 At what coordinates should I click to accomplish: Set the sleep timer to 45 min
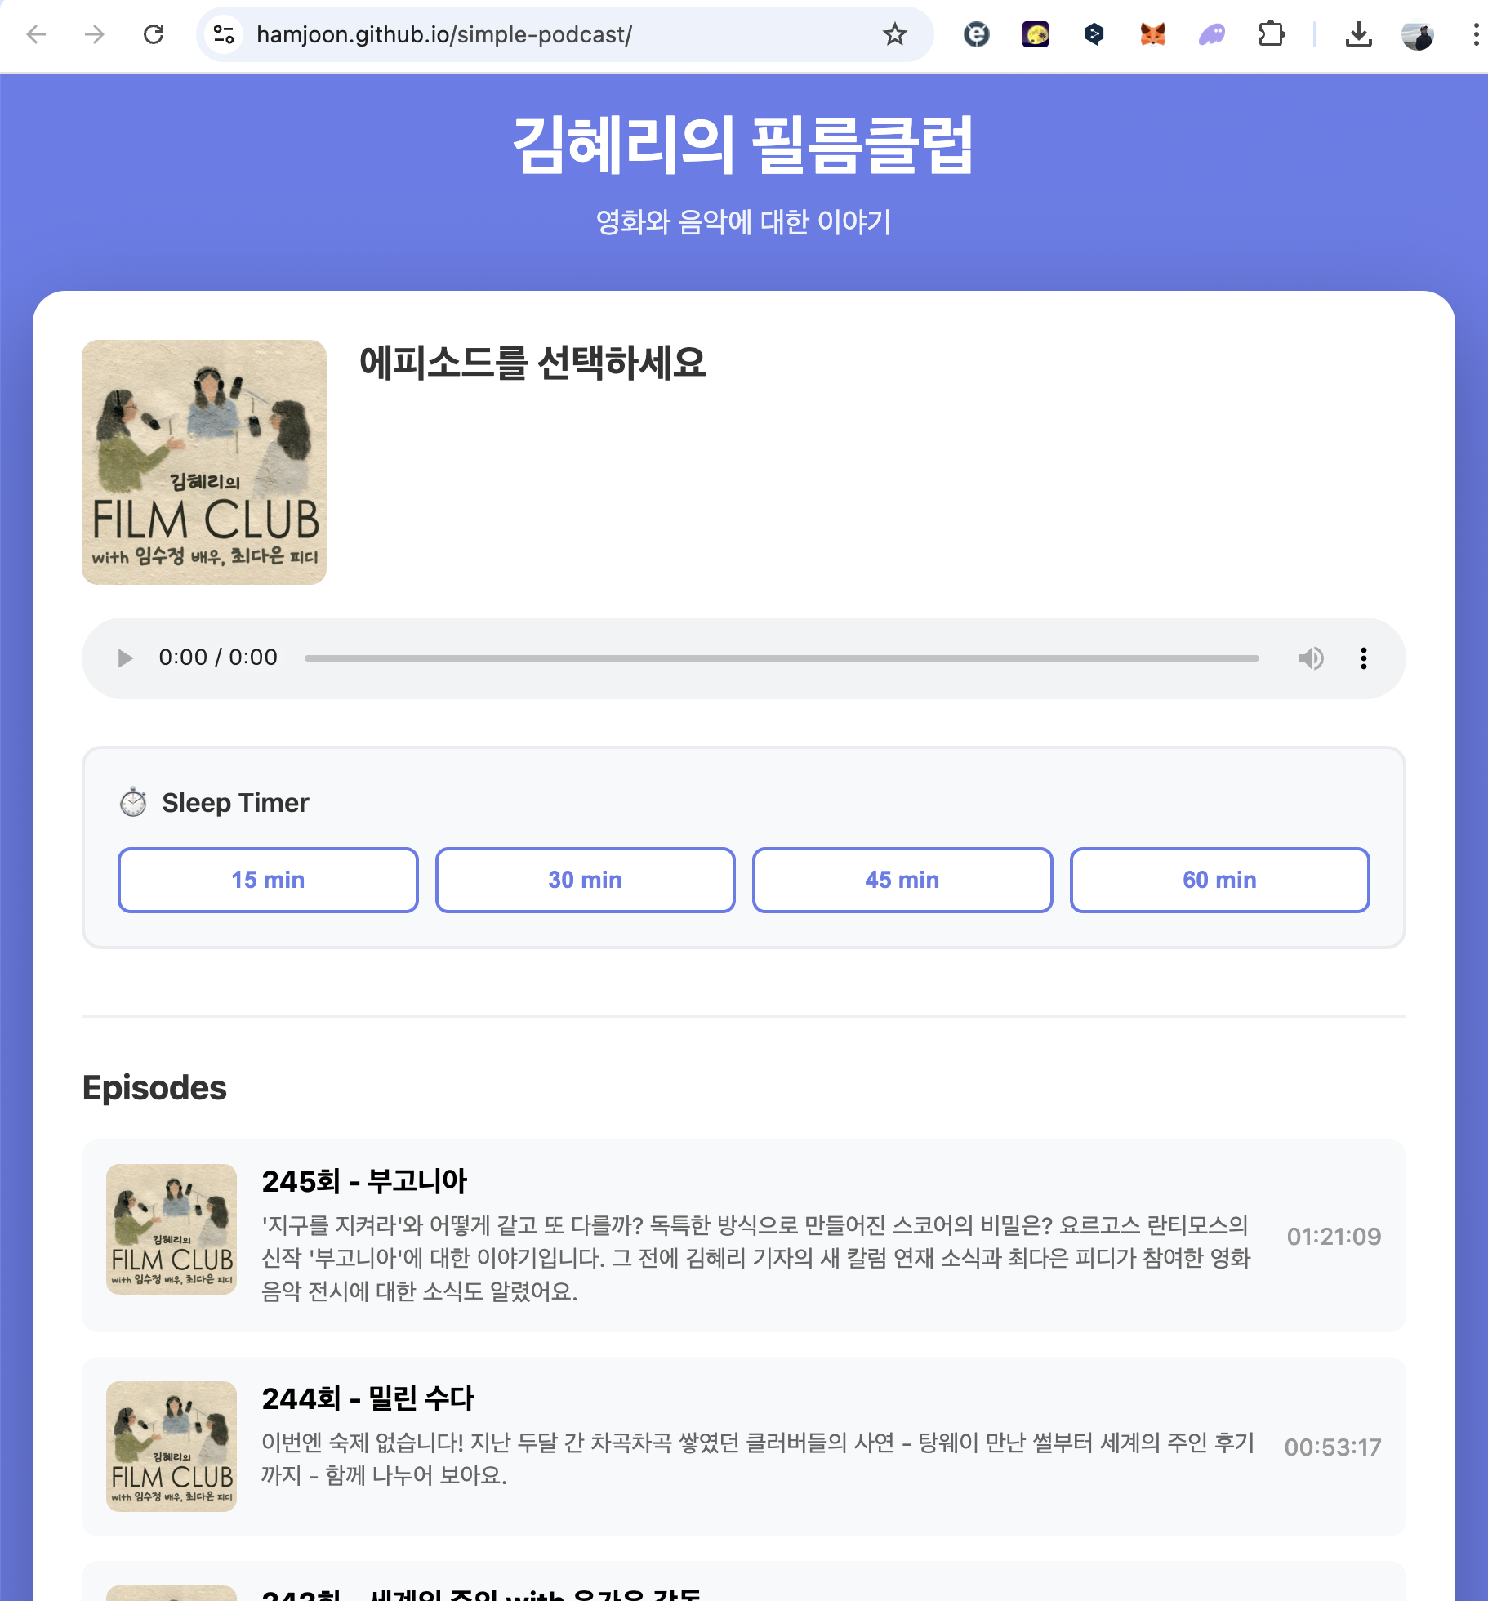pyautogui.click(x=902, y=880)
